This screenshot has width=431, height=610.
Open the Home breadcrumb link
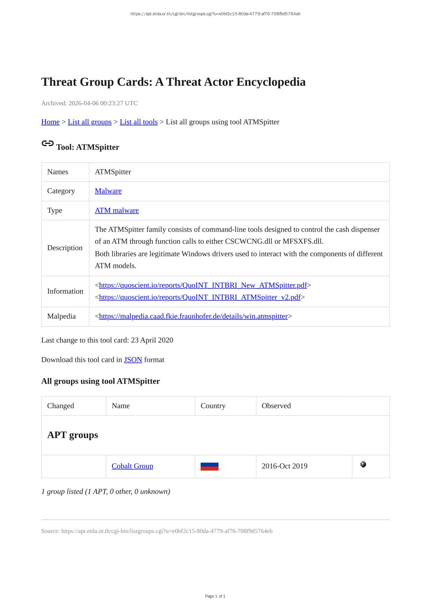click(50, 122)
